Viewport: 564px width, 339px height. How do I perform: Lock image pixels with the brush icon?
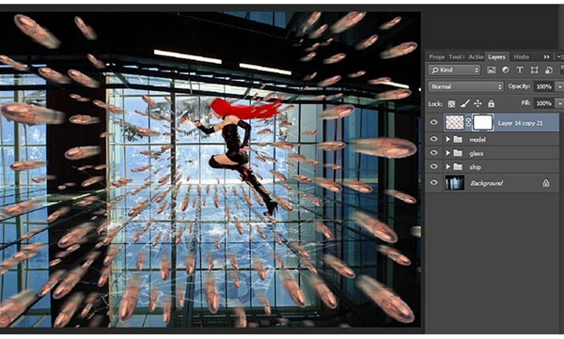[464, 103]
